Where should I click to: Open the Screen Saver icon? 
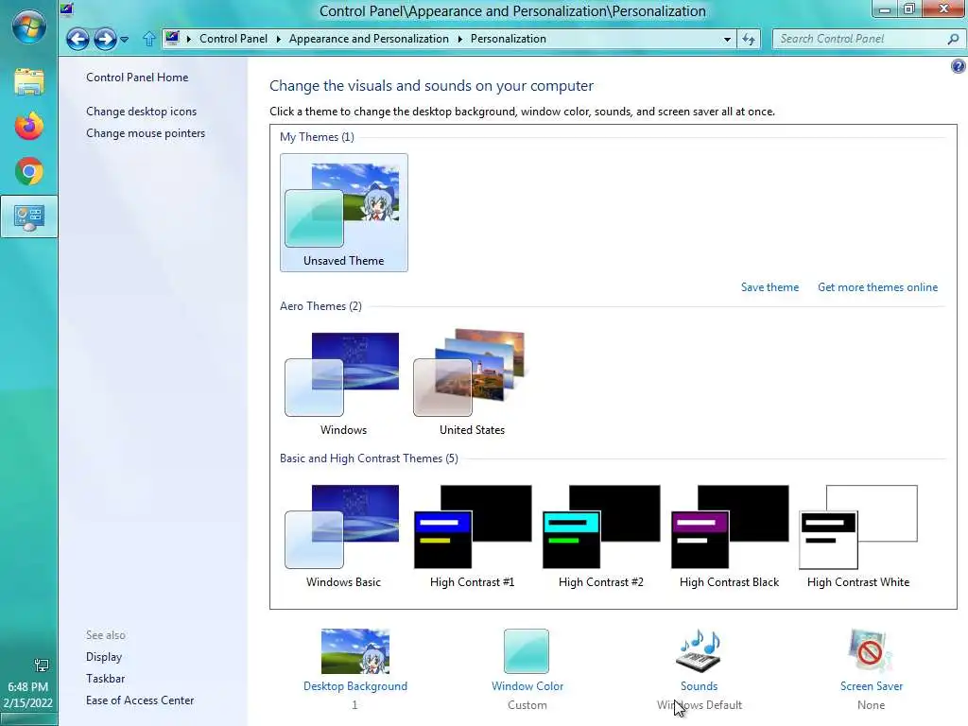(x=870, y=650)
